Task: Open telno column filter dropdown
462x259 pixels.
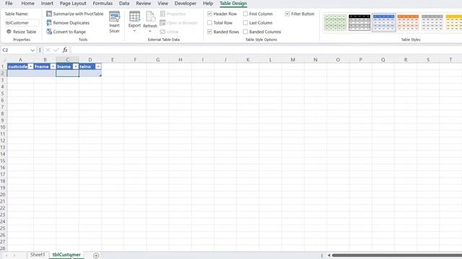Action: pos(98,67)
